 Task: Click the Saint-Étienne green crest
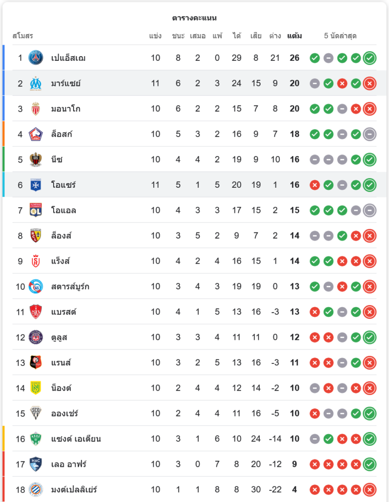coord(36,439)
